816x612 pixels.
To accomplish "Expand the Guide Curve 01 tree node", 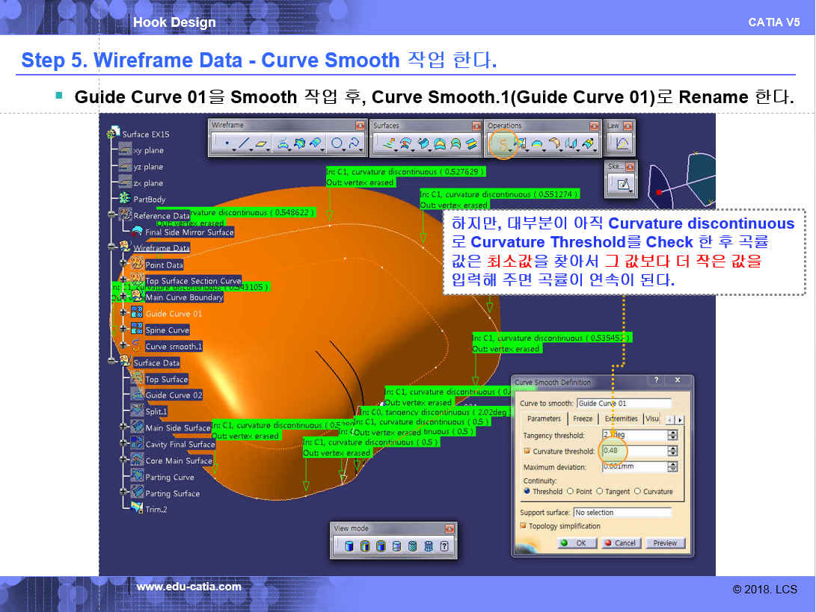I will [123, 314].
